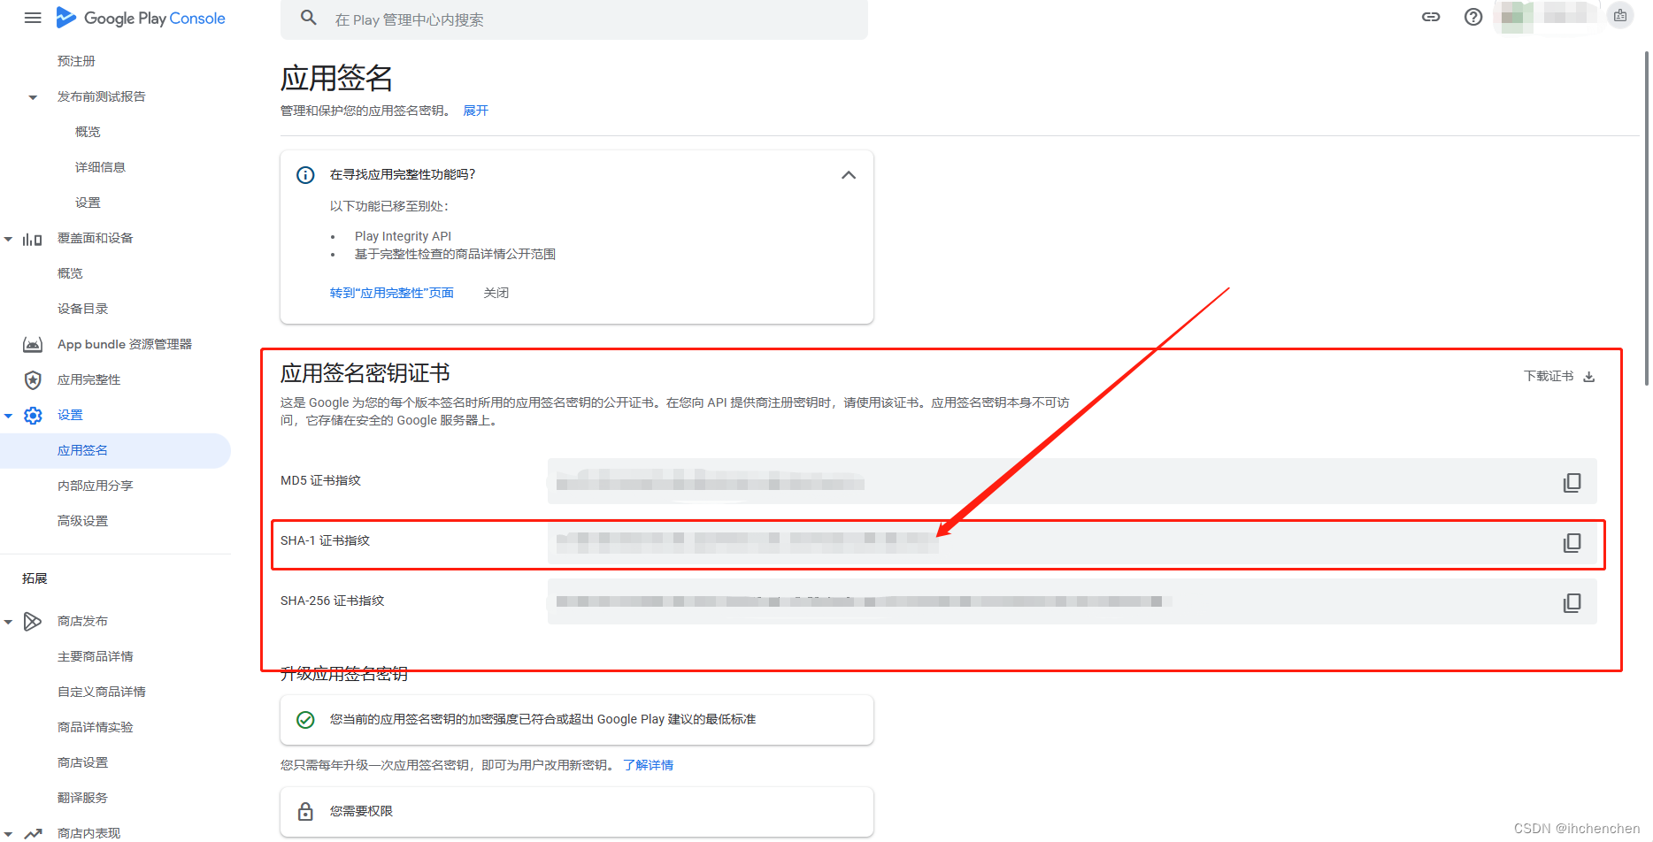
Task: Click the help question mark icon
Action: 1472,16
